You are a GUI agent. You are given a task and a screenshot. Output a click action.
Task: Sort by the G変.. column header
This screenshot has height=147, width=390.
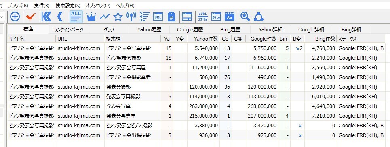pyautogui.click(x=239, y=39)
